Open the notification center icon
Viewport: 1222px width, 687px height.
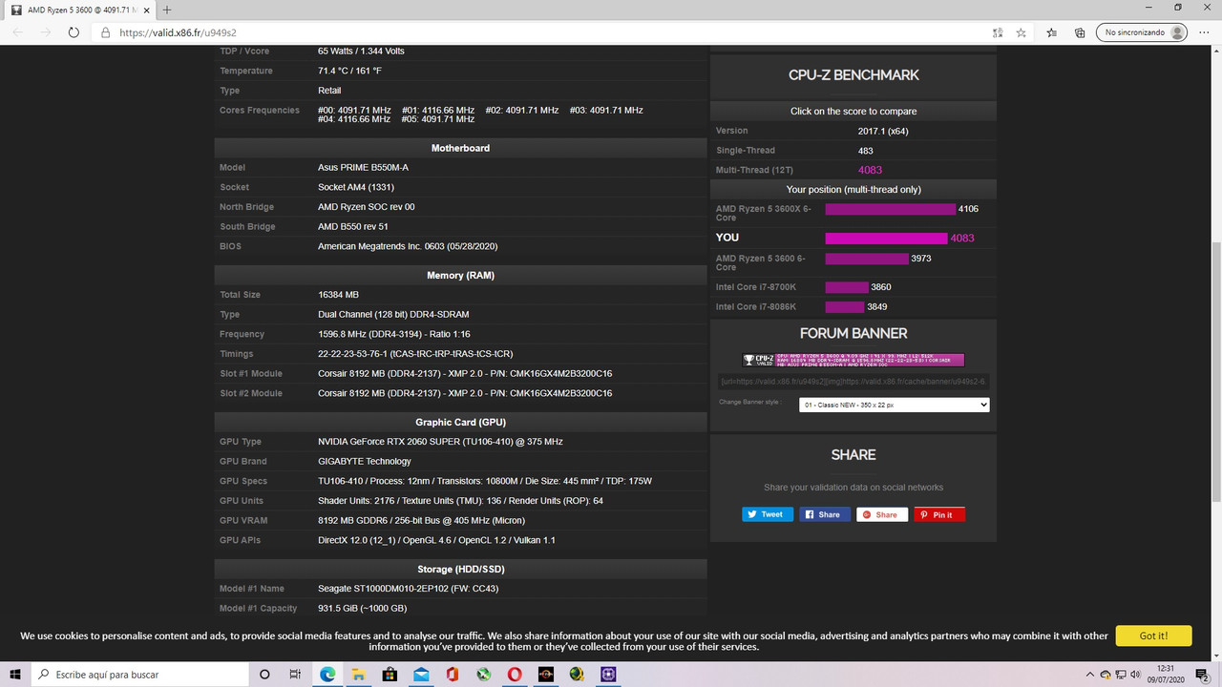pyautogui.click(x=1202, y=674)
